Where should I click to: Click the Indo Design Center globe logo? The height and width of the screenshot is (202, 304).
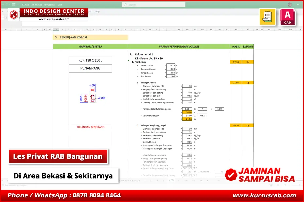pyautogui.click(x=14, y=14)
